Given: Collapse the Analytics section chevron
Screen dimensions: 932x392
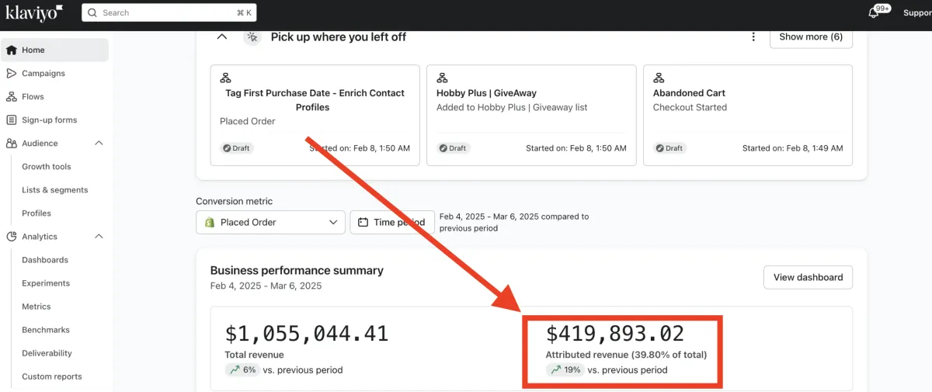Looking at the screenshot, I should pos(99,237).
